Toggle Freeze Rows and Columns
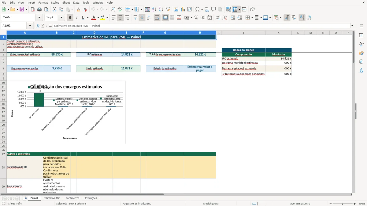Screen dimensions: 367x206 pyautogui.click(x=235, y=9)
